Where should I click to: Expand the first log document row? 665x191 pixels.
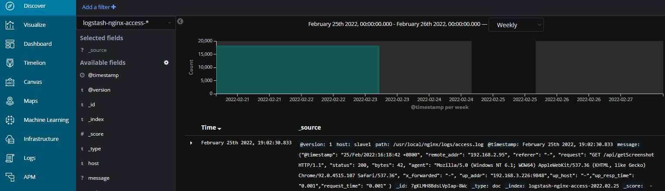point(191,143)
